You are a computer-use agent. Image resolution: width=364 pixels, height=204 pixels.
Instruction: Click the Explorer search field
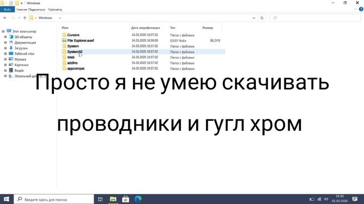(x=315, y=18)
